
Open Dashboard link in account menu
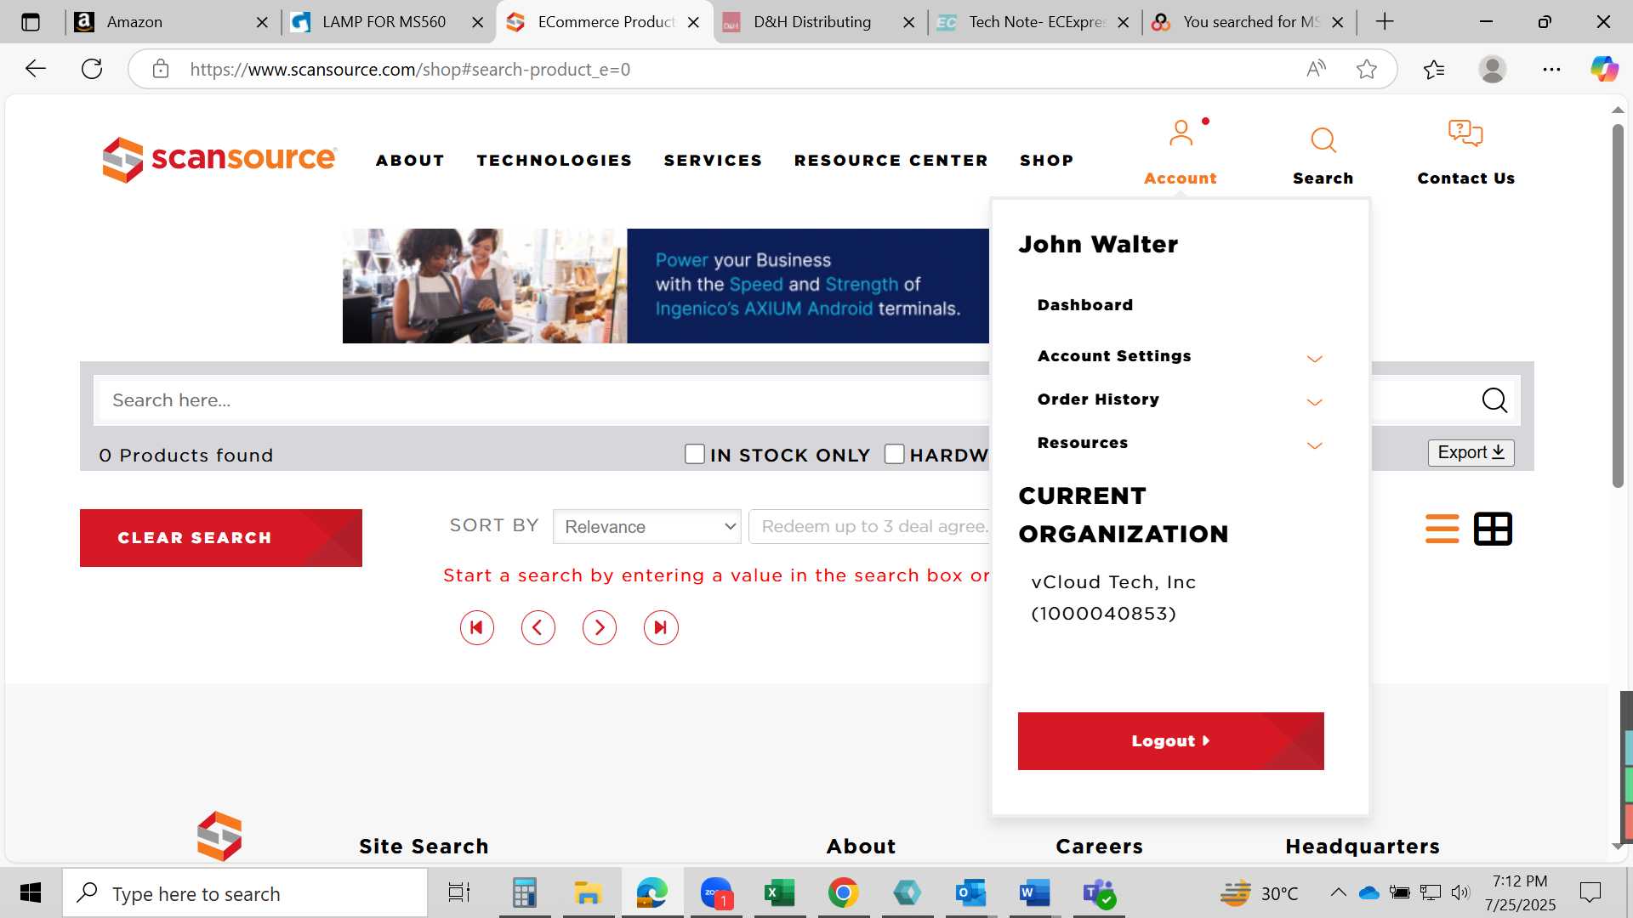click(x=1085, y=305)
